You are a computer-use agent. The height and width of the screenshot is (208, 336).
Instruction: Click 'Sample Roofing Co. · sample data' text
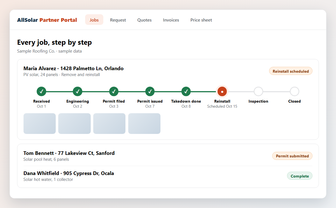(49, 51)
